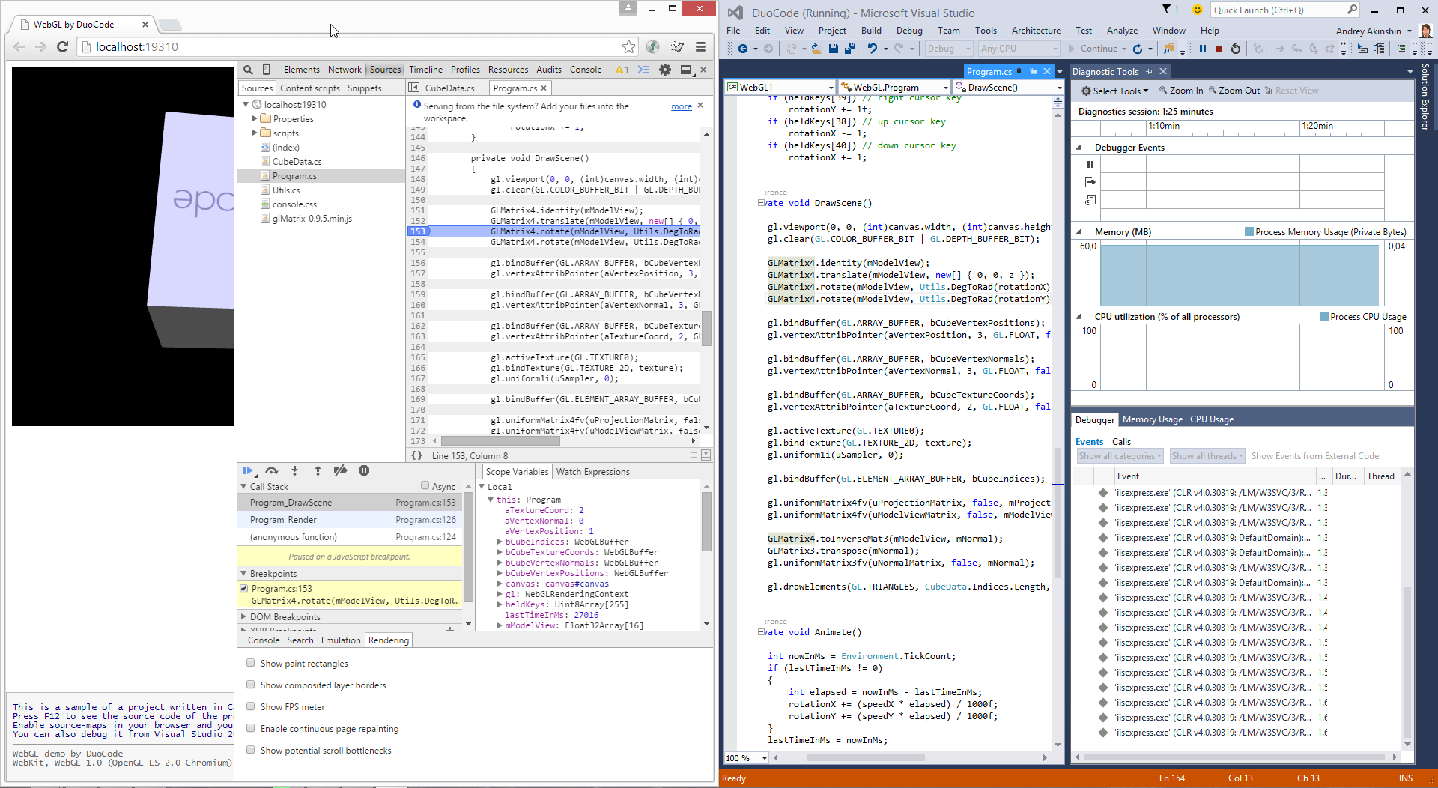This screenshot has height=788, width=1438.
Task: Open the Architecture menu in Visual Studio
Action: (1036, 31)
